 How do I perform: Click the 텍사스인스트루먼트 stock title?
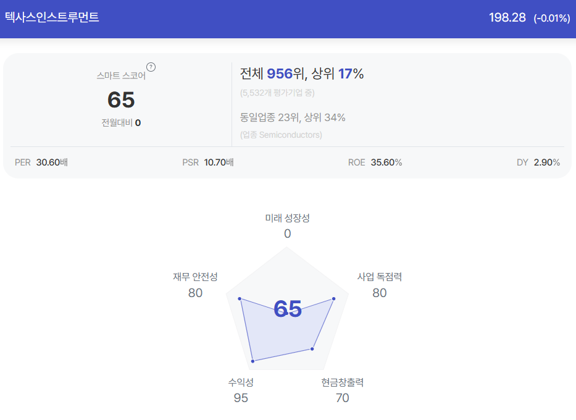point(52,17)
